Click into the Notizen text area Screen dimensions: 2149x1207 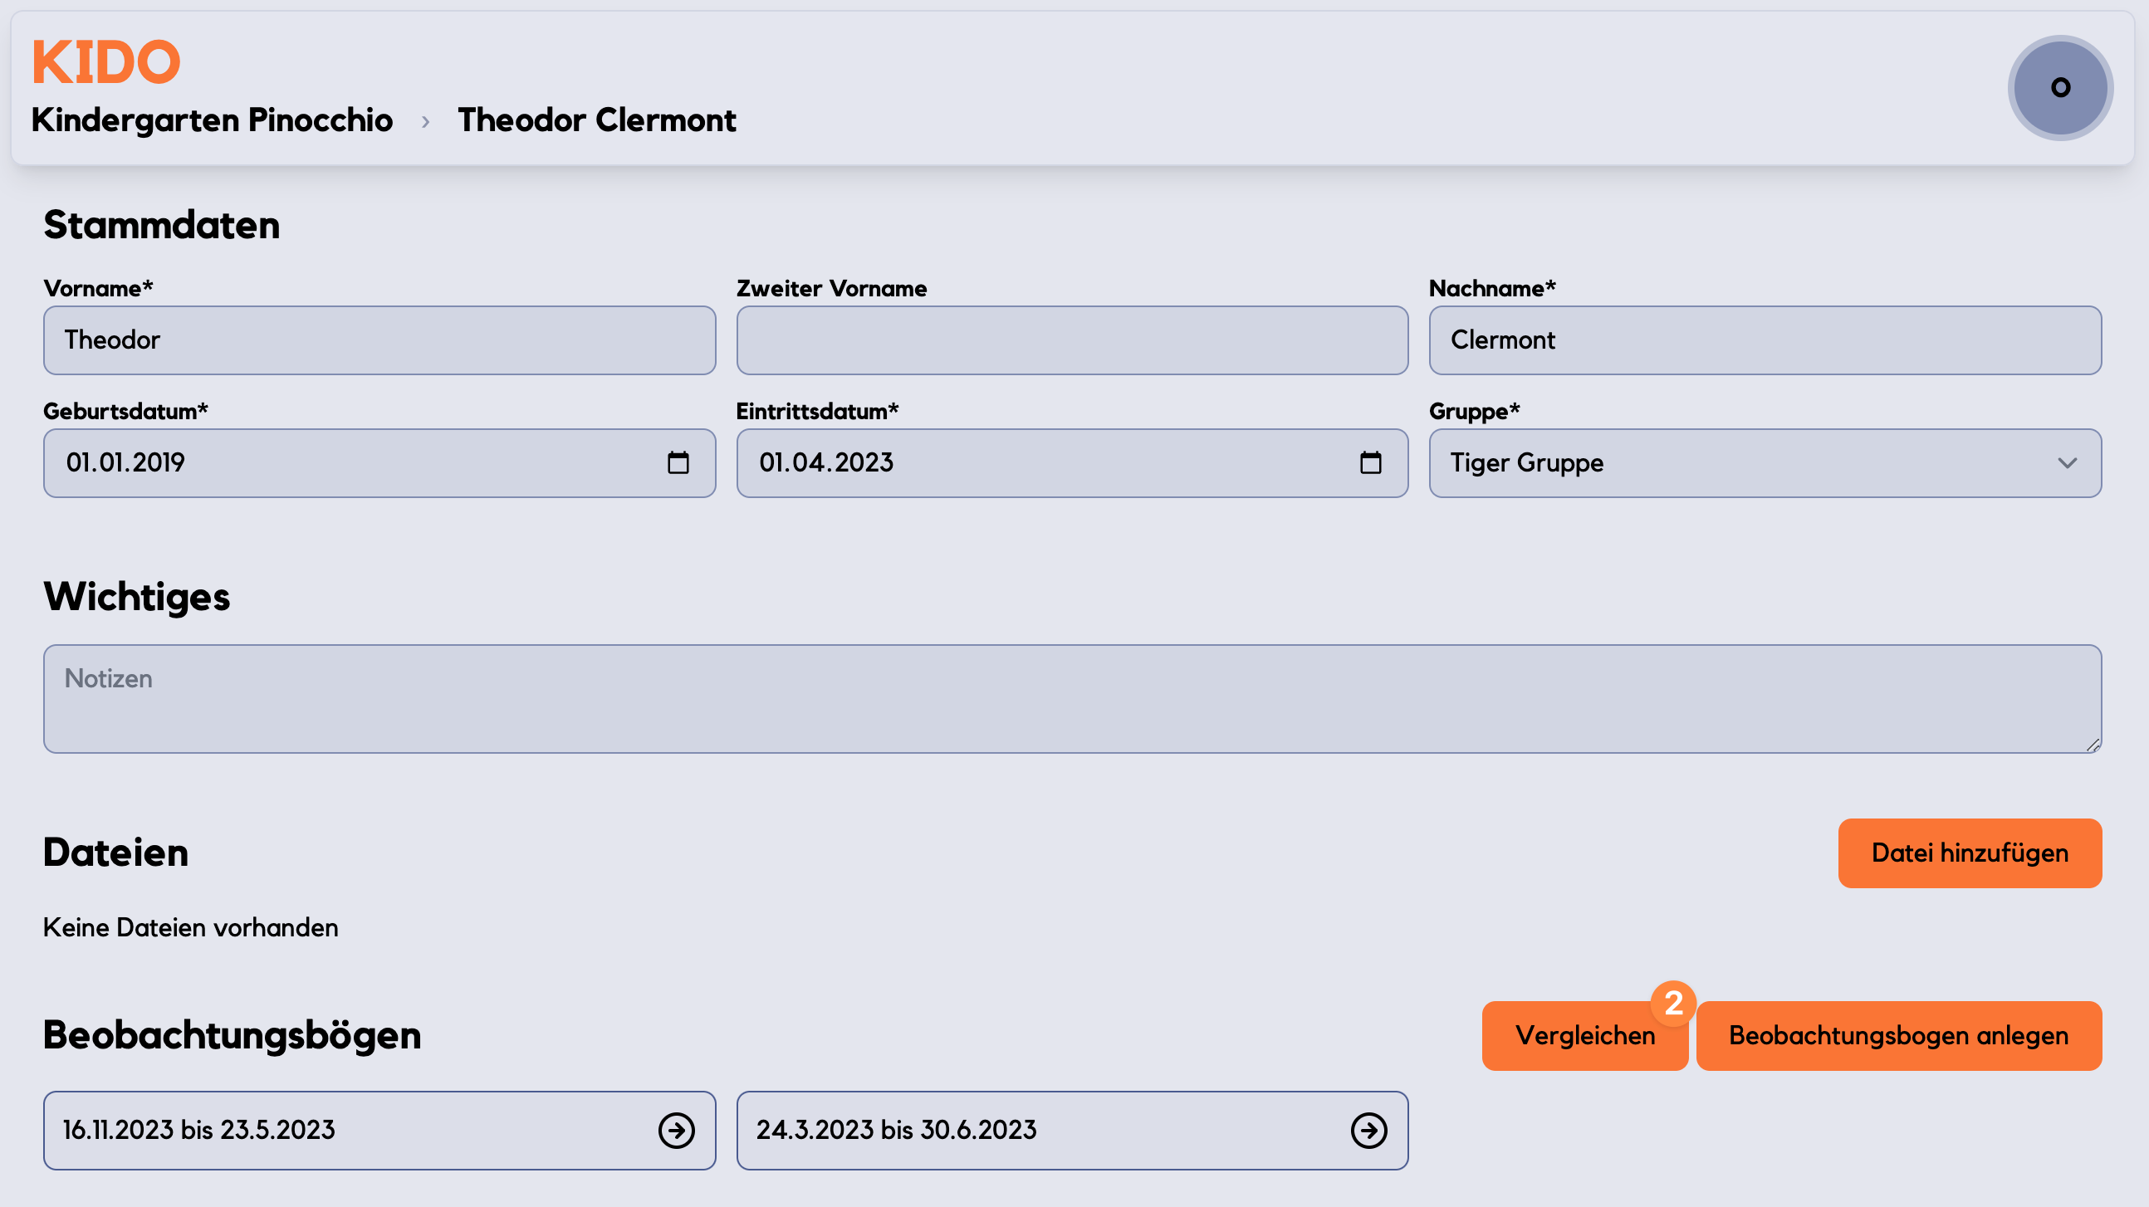pyautogui.click(x=1071, y=699)
